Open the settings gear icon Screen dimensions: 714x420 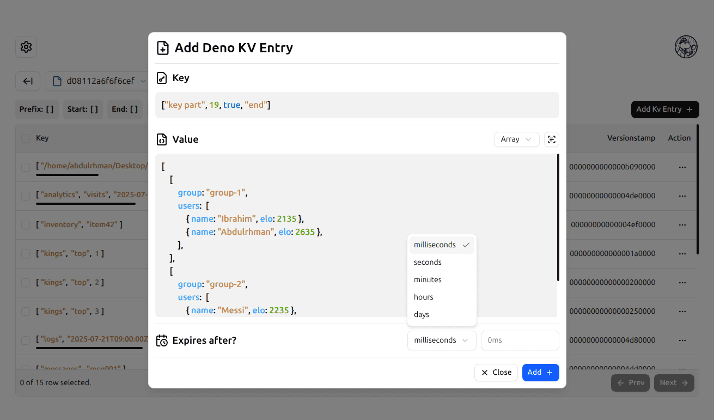[x=26, y=47]
